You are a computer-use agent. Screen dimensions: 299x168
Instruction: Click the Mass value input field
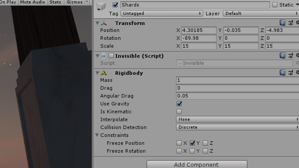[237, 80]
